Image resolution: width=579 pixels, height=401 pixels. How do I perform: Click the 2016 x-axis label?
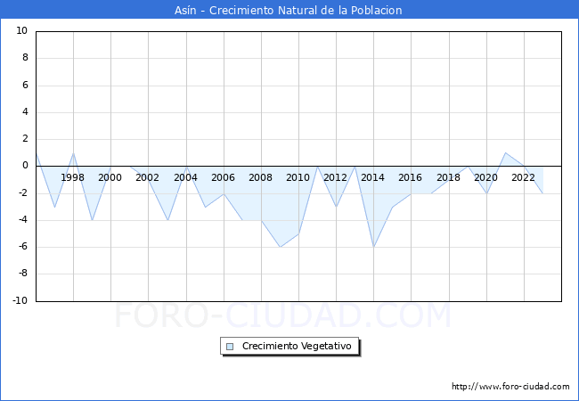410,177
